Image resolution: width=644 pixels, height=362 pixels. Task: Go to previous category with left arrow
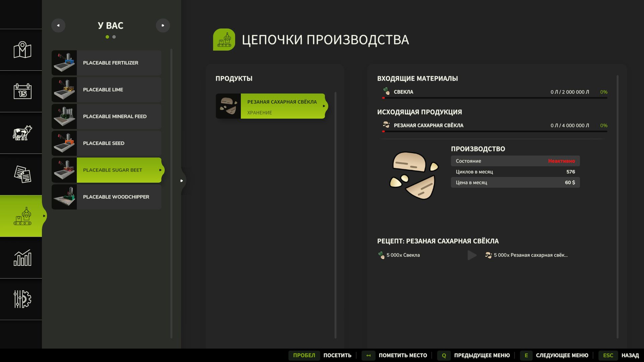pos(58,25)
